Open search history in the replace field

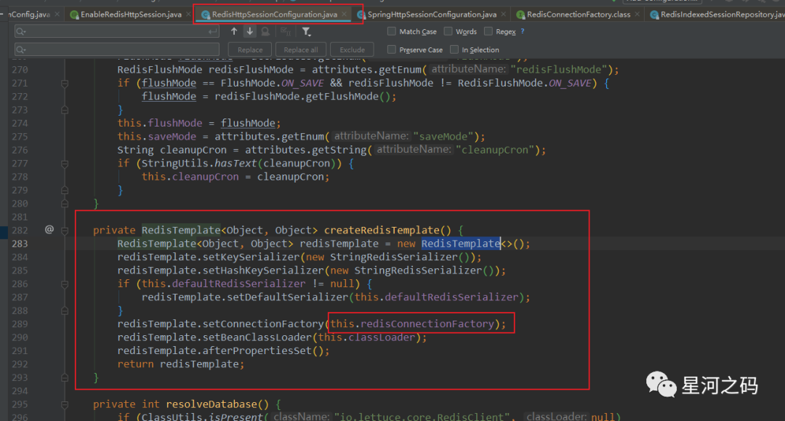tap(20, 49)
